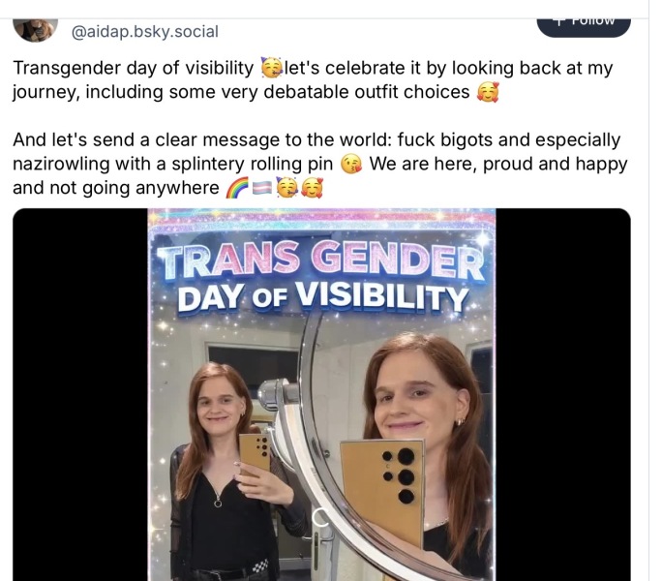Screen dimensions: 662x581
Task: Click the 'DAY OF VISIBILITY' banner text
Action: (321, 294)
